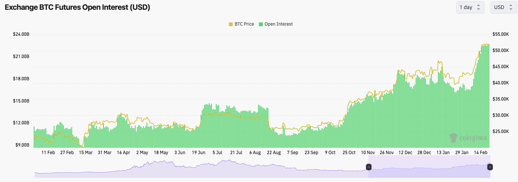This screenshot has height=182, width=518.
Task: Click the right range slider handle
Action: tap(490, 167)
